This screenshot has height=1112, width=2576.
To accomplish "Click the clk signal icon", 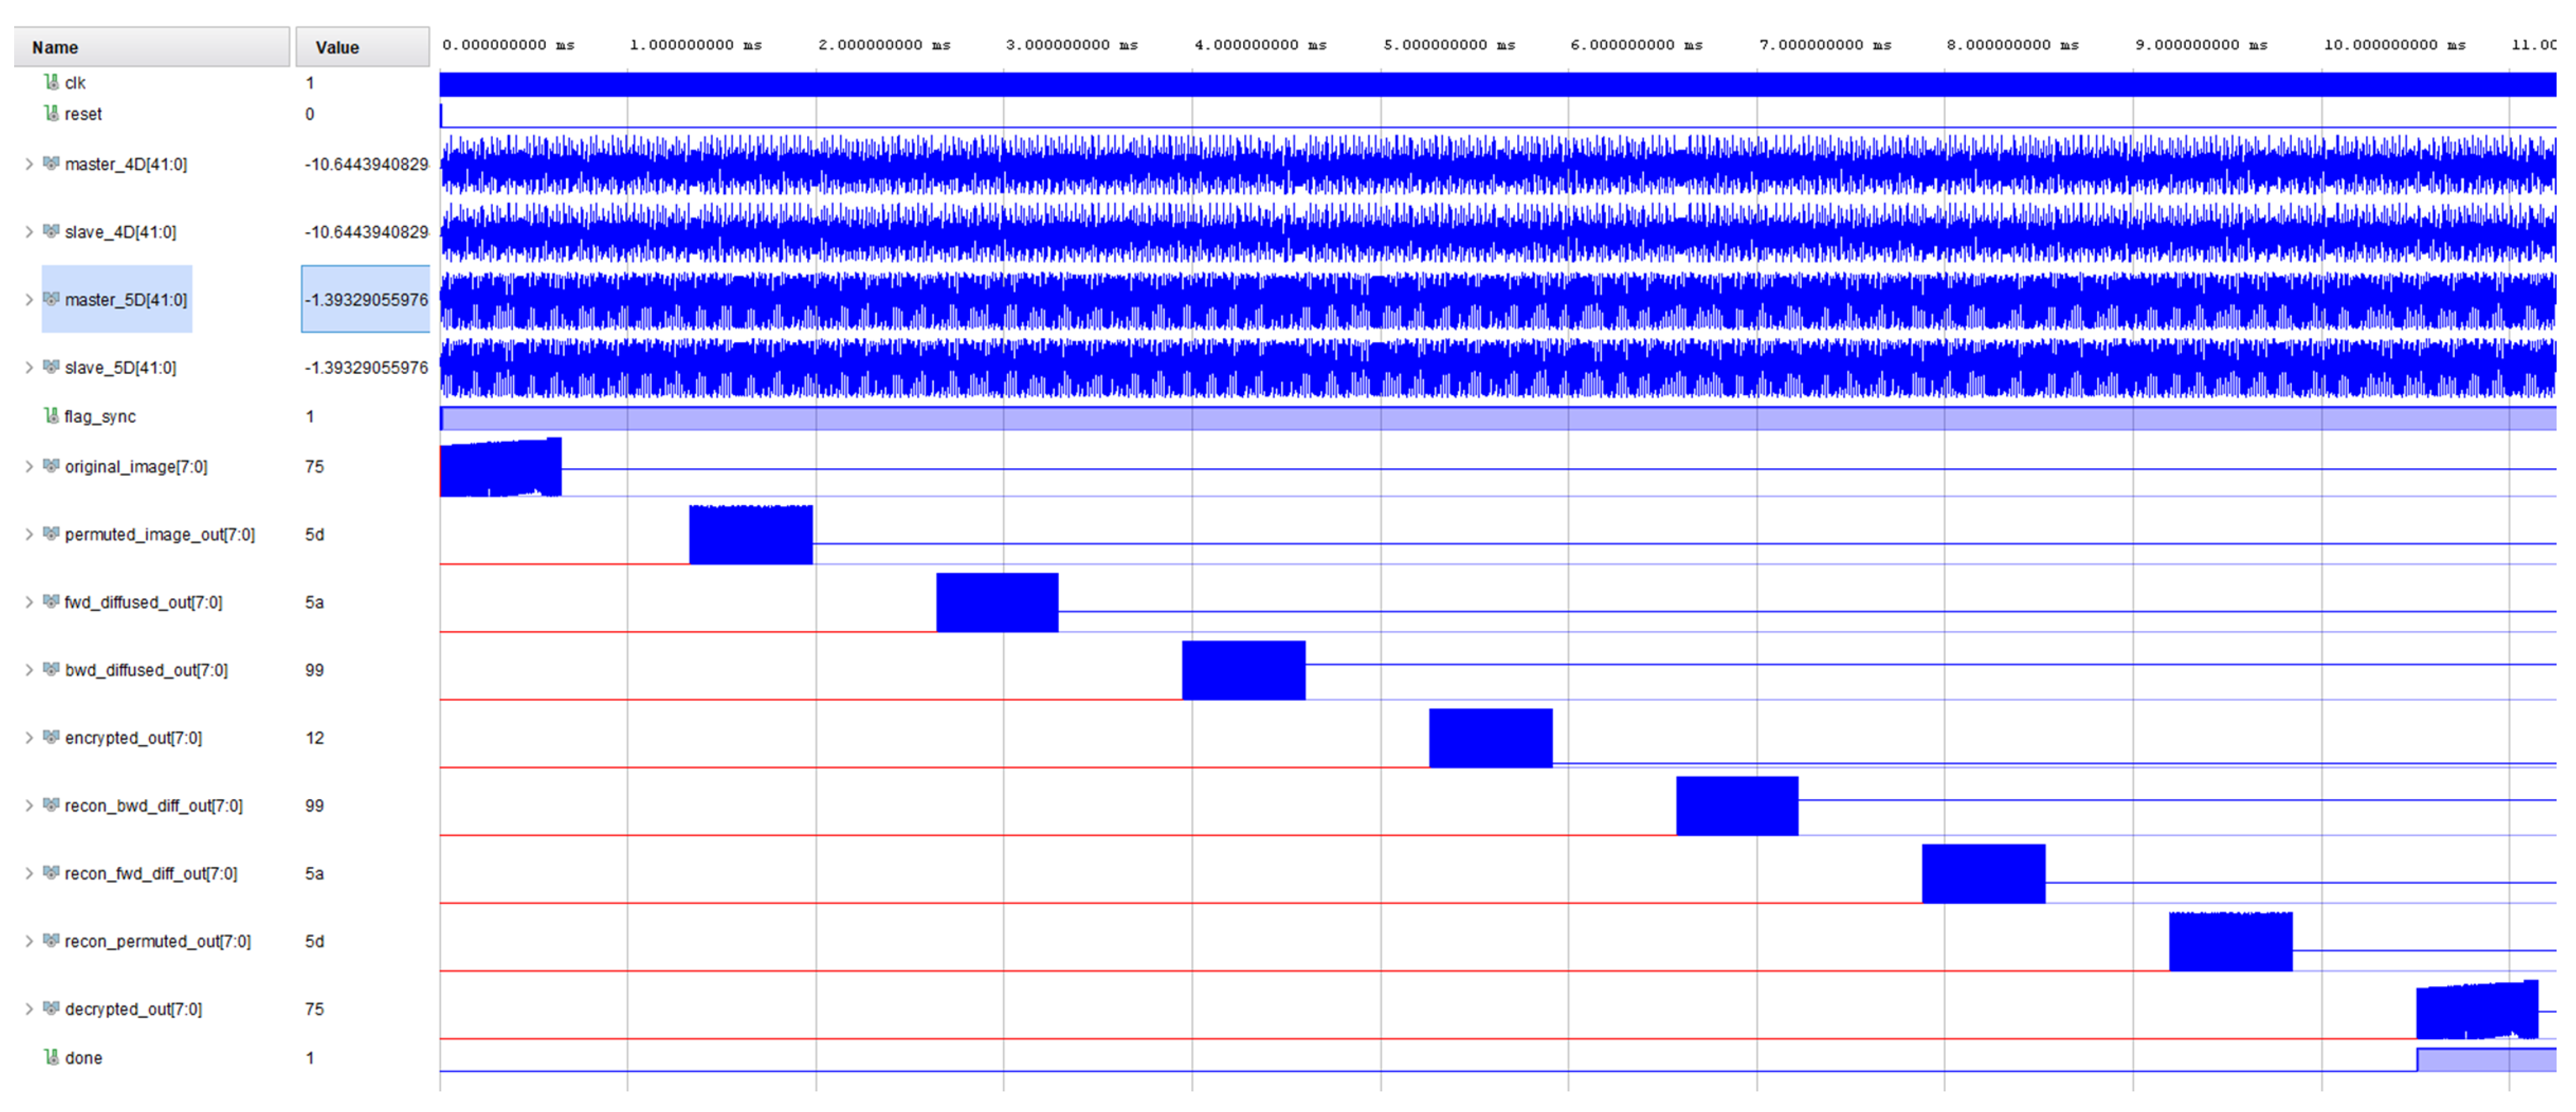I will pos(51,82).
